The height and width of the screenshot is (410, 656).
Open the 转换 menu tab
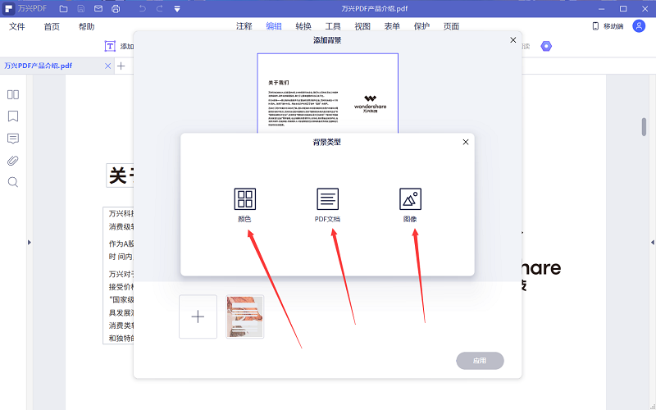[x=303, y=26]
